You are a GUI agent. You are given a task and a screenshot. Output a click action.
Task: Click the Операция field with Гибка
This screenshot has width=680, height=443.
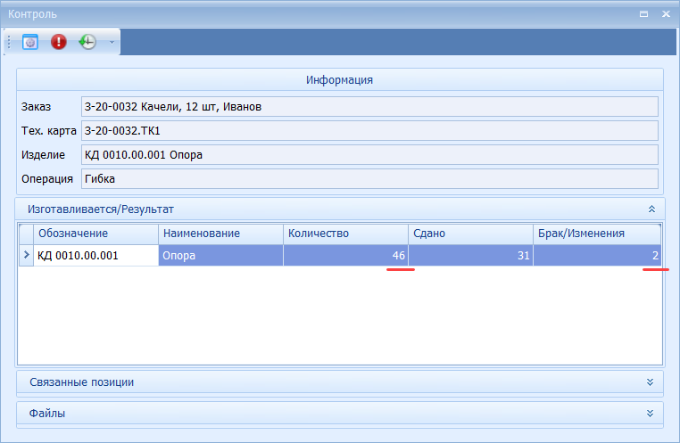coord(369,178)
